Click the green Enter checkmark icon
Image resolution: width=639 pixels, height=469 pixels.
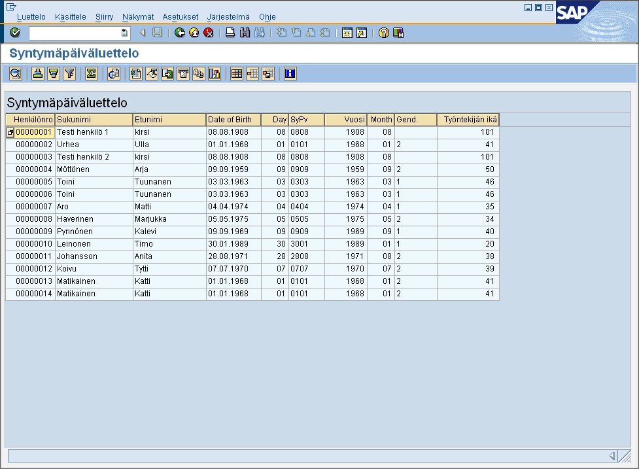tap(15, 33)
